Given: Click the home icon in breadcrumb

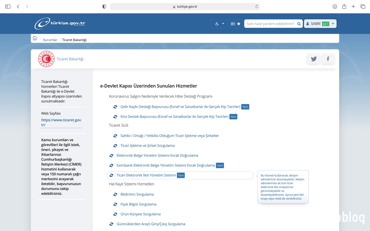Looking at the screenshot, I should click(35, 38).
